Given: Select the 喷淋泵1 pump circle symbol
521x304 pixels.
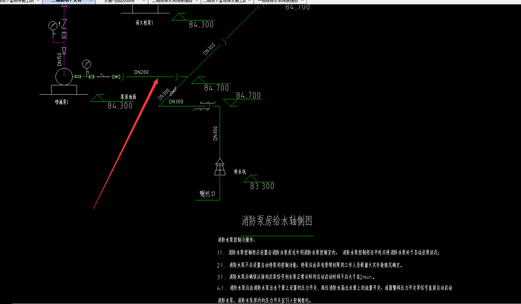Looking at the screenshot, I should point(64,77).
